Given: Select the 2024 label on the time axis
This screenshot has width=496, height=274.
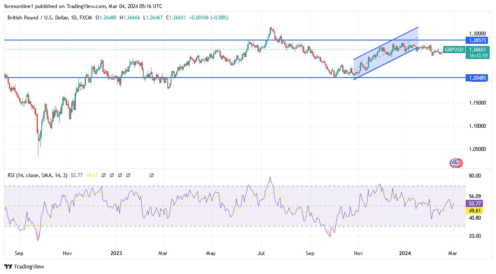Looking at the screenshot, I should tap(405, 253).
